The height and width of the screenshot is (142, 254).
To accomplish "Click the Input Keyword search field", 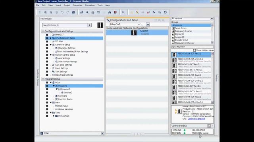I will (x=192, y=47).
